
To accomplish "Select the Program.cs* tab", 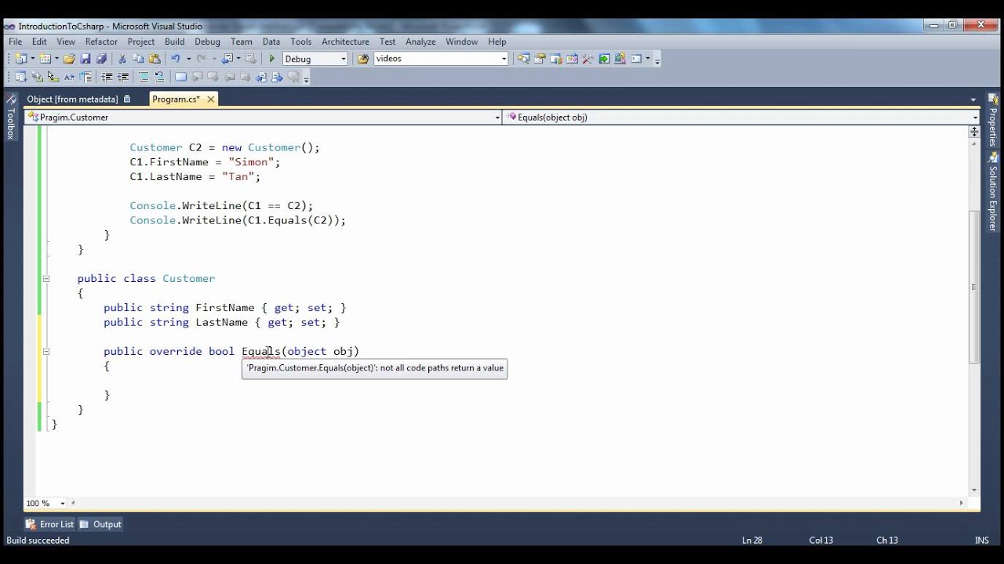I will click(176, 99).
